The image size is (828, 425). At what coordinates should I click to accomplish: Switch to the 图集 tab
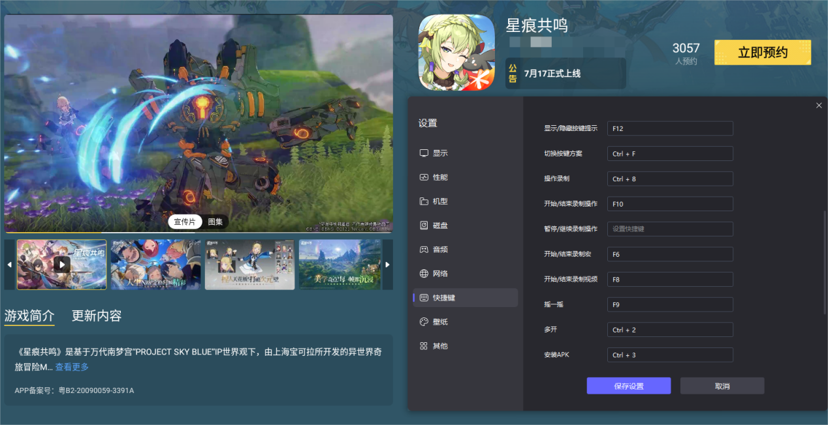click(215, 222)
